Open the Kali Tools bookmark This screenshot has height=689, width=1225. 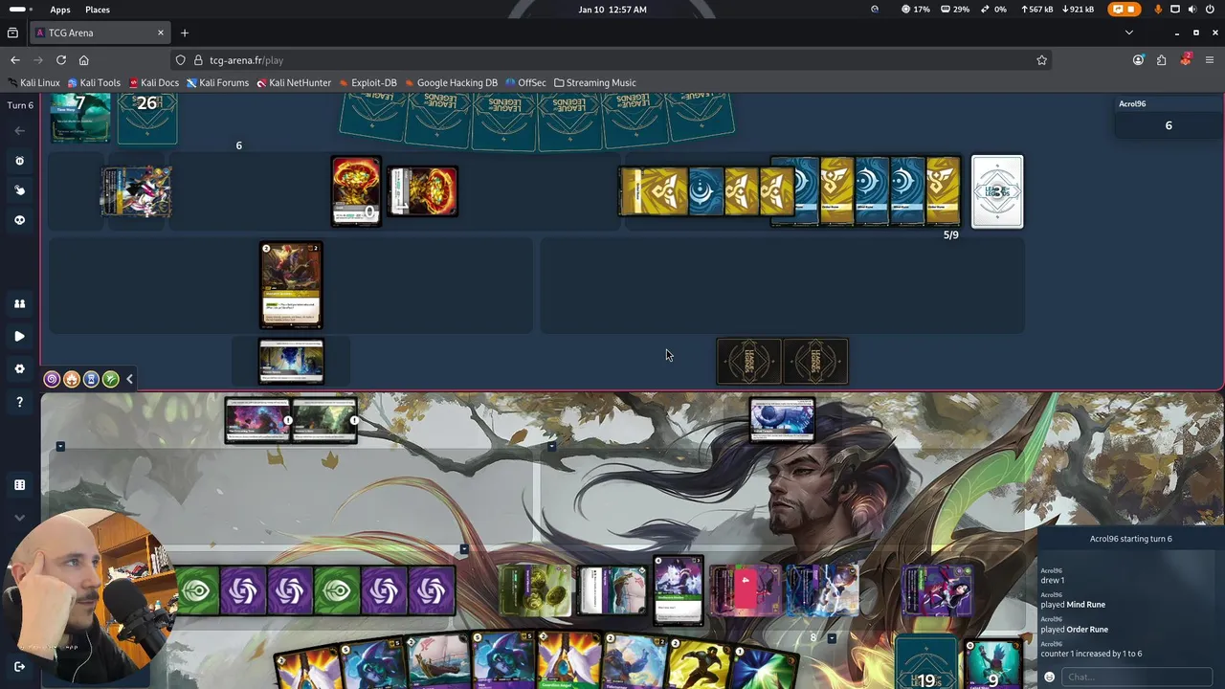tap(94, 82)
